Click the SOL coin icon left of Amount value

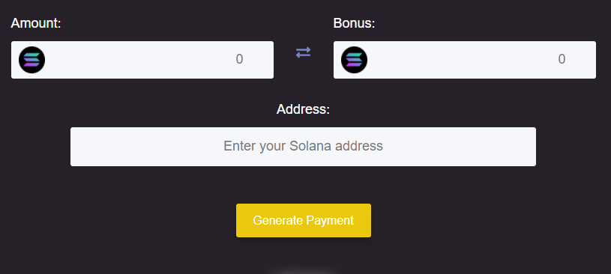31,60
